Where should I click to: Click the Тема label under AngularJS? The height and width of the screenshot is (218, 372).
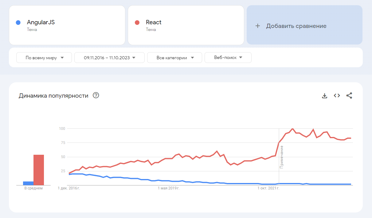click(x=32, y=30)
